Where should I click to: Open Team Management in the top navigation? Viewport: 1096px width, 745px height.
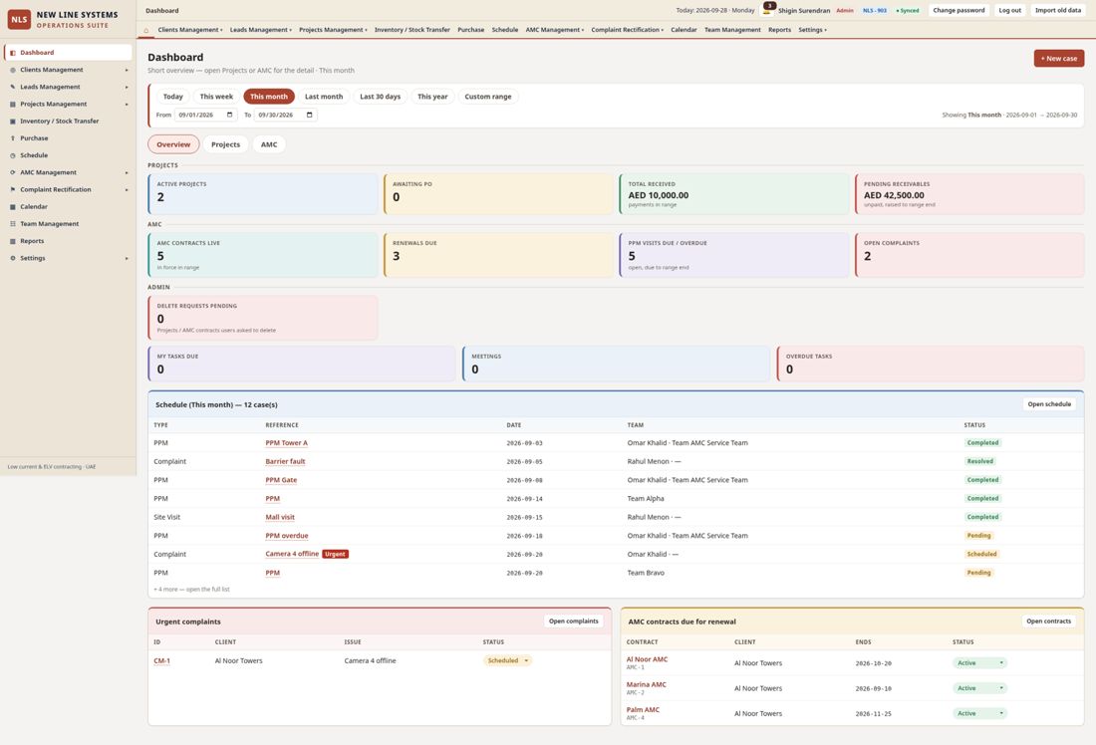[x=732, y=30]
